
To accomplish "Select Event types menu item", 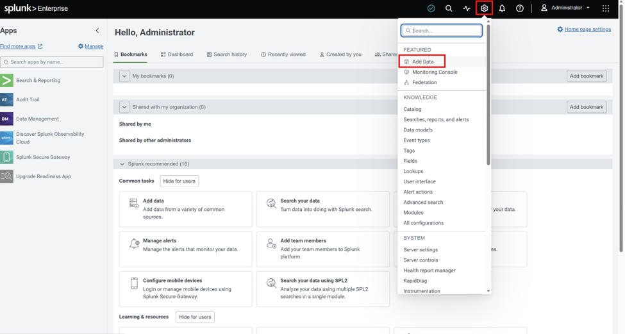I will [417, 140].
